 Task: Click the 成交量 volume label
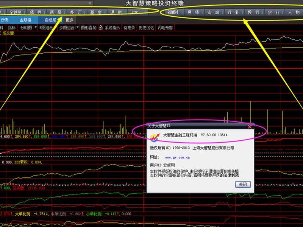pos(8,33)
